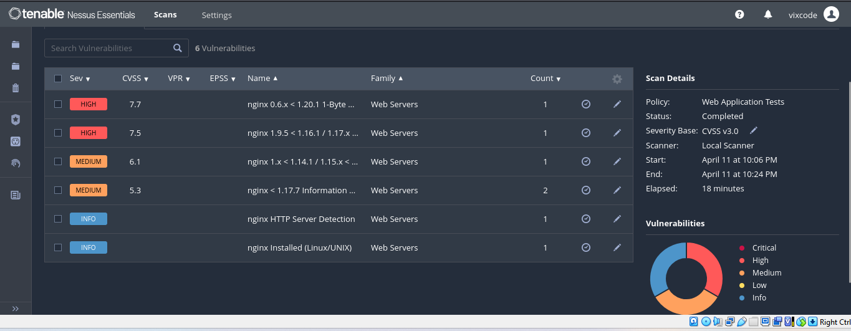Sort by the Family column header
Viewport: 851px width, 331px height.
pos(387,79)
